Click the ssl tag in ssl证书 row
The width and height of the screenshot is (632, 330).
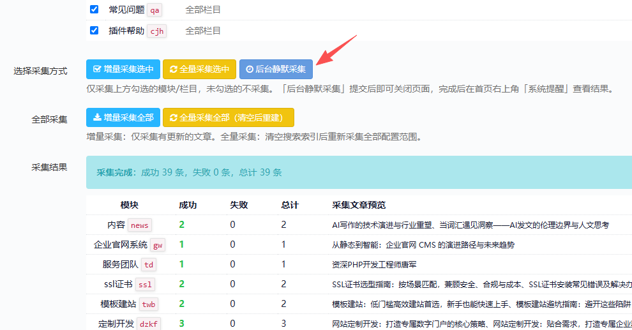(x=145, y=285)
